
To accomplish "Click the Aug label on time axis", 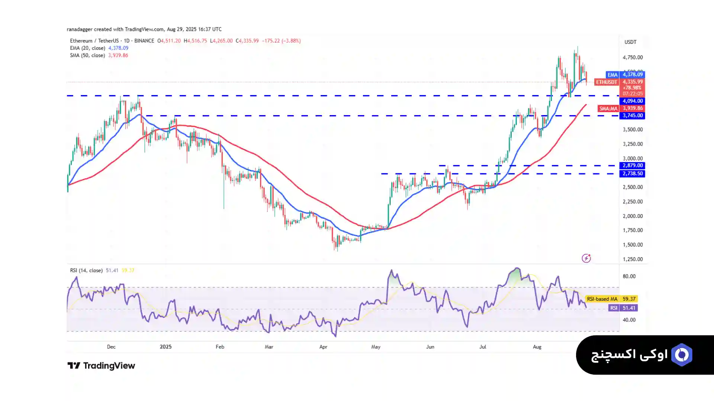I will coord(537,347).
